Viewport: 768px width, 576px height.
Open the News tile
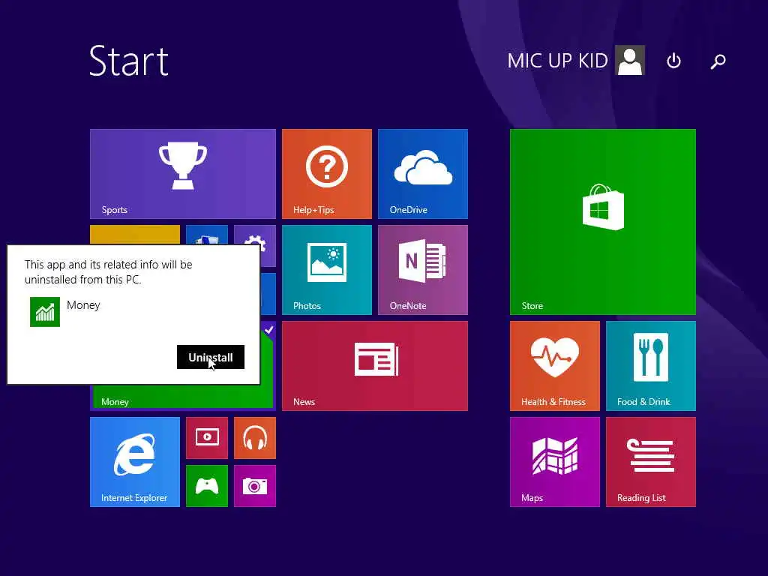pyautogui.click(x=375, y=366)
